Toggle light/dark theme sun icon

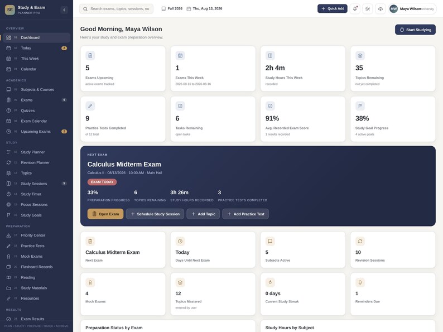(368, 9)
